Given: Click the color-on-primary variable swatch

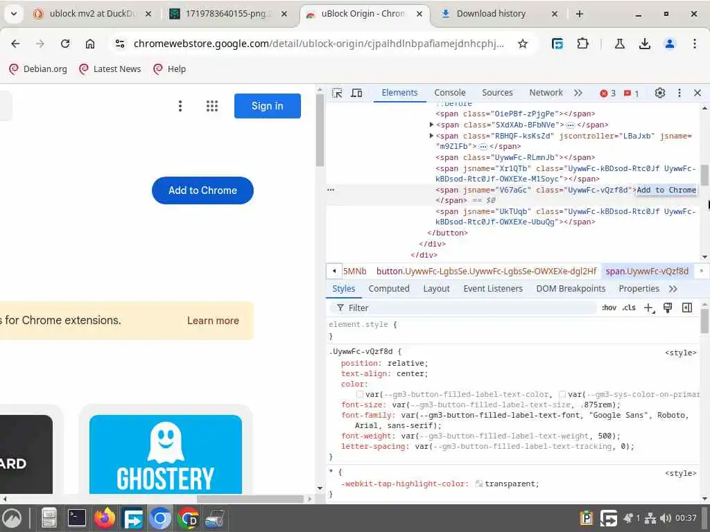Looking at the screenshot, I should (x=562, y=394).
